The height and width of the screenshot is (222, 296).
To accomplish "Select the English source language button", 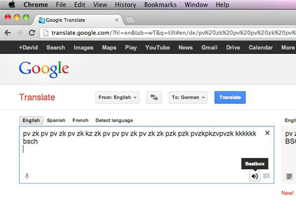I will [x=31, y=120].
